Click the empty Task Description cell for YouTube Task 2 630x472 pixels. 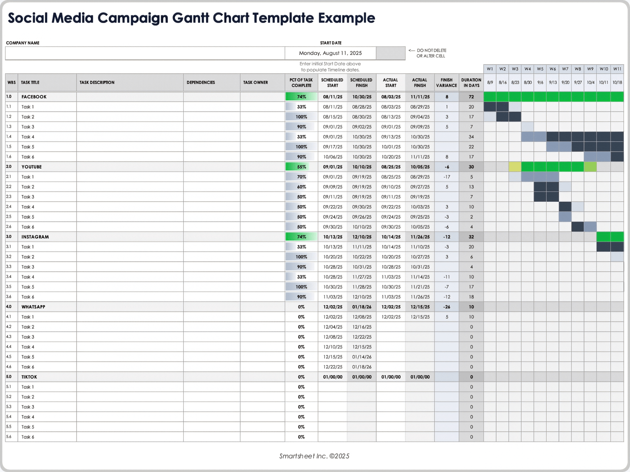point(130,187)
